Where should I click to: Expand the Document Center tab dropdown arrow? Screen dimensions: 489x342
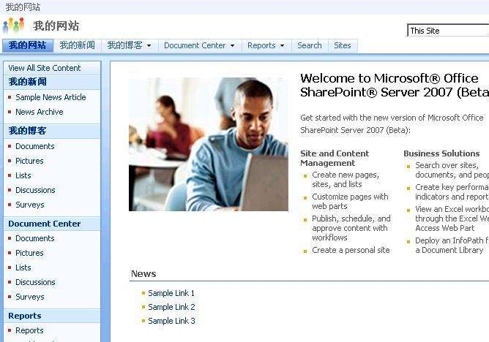232,46
